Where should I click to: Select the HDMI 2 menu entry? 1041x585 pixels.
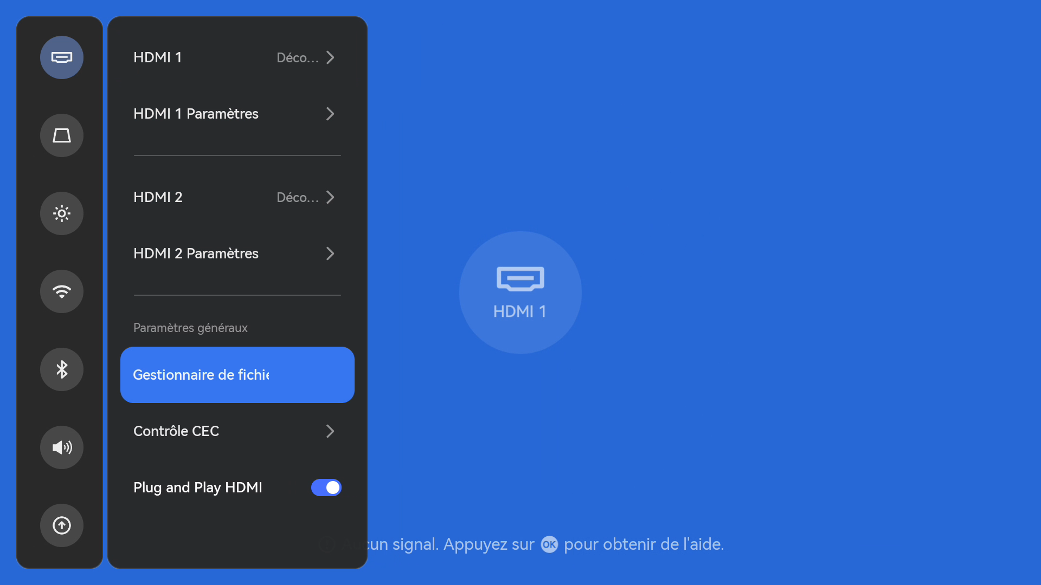pos(158,197)
